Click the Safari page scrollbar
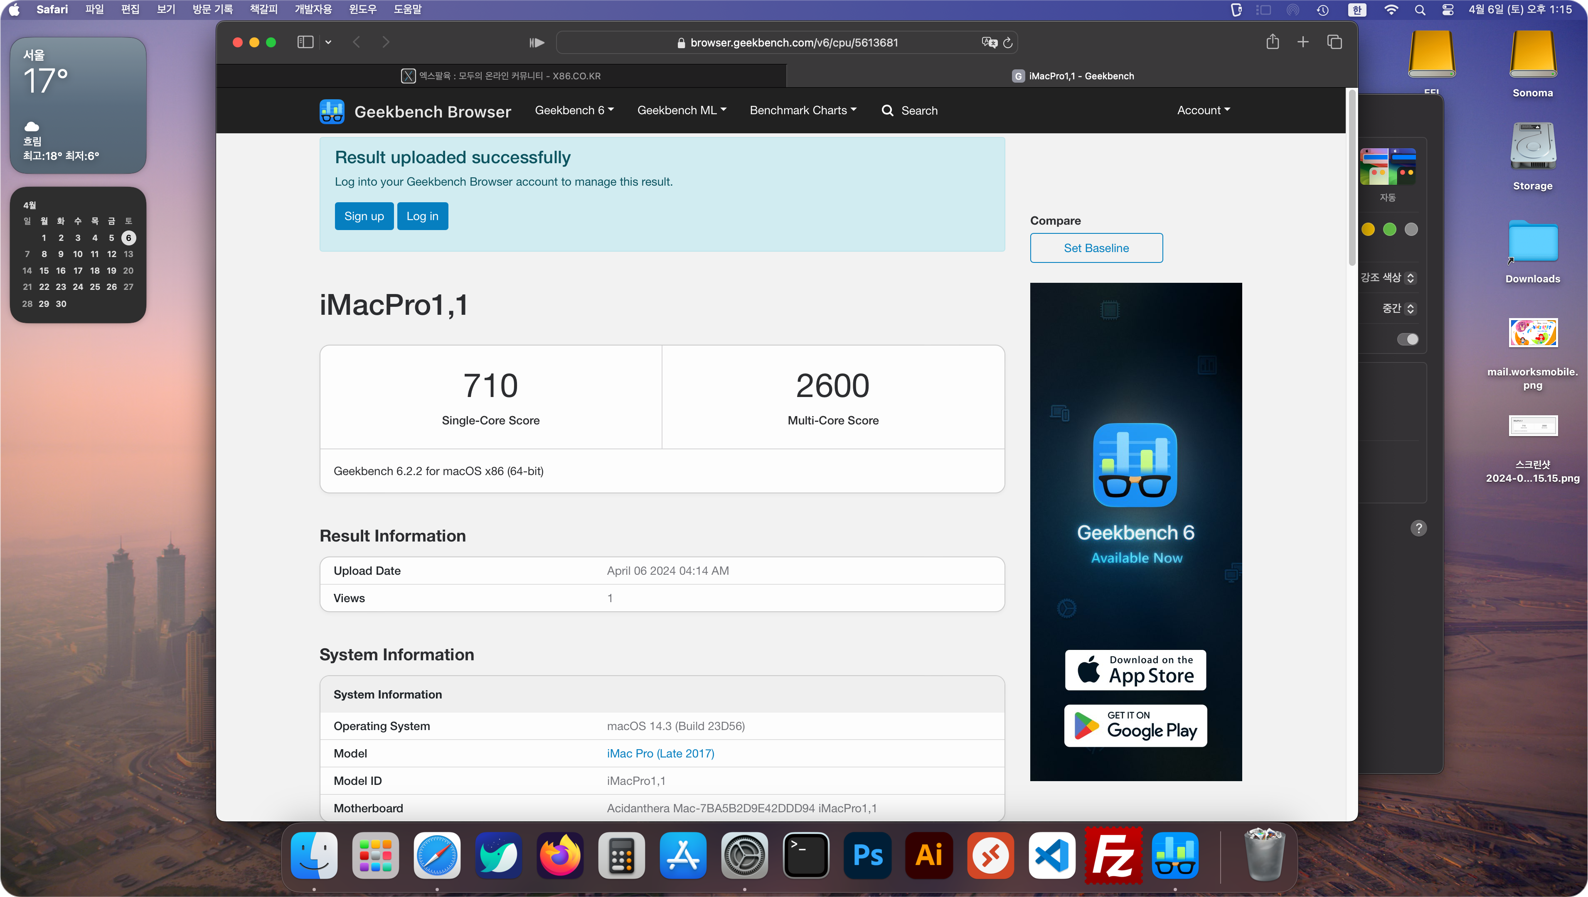 [x=1351, y=177]
